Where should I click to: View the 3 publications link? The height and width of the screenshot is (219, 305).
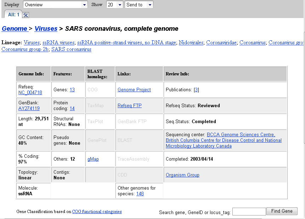197,90
